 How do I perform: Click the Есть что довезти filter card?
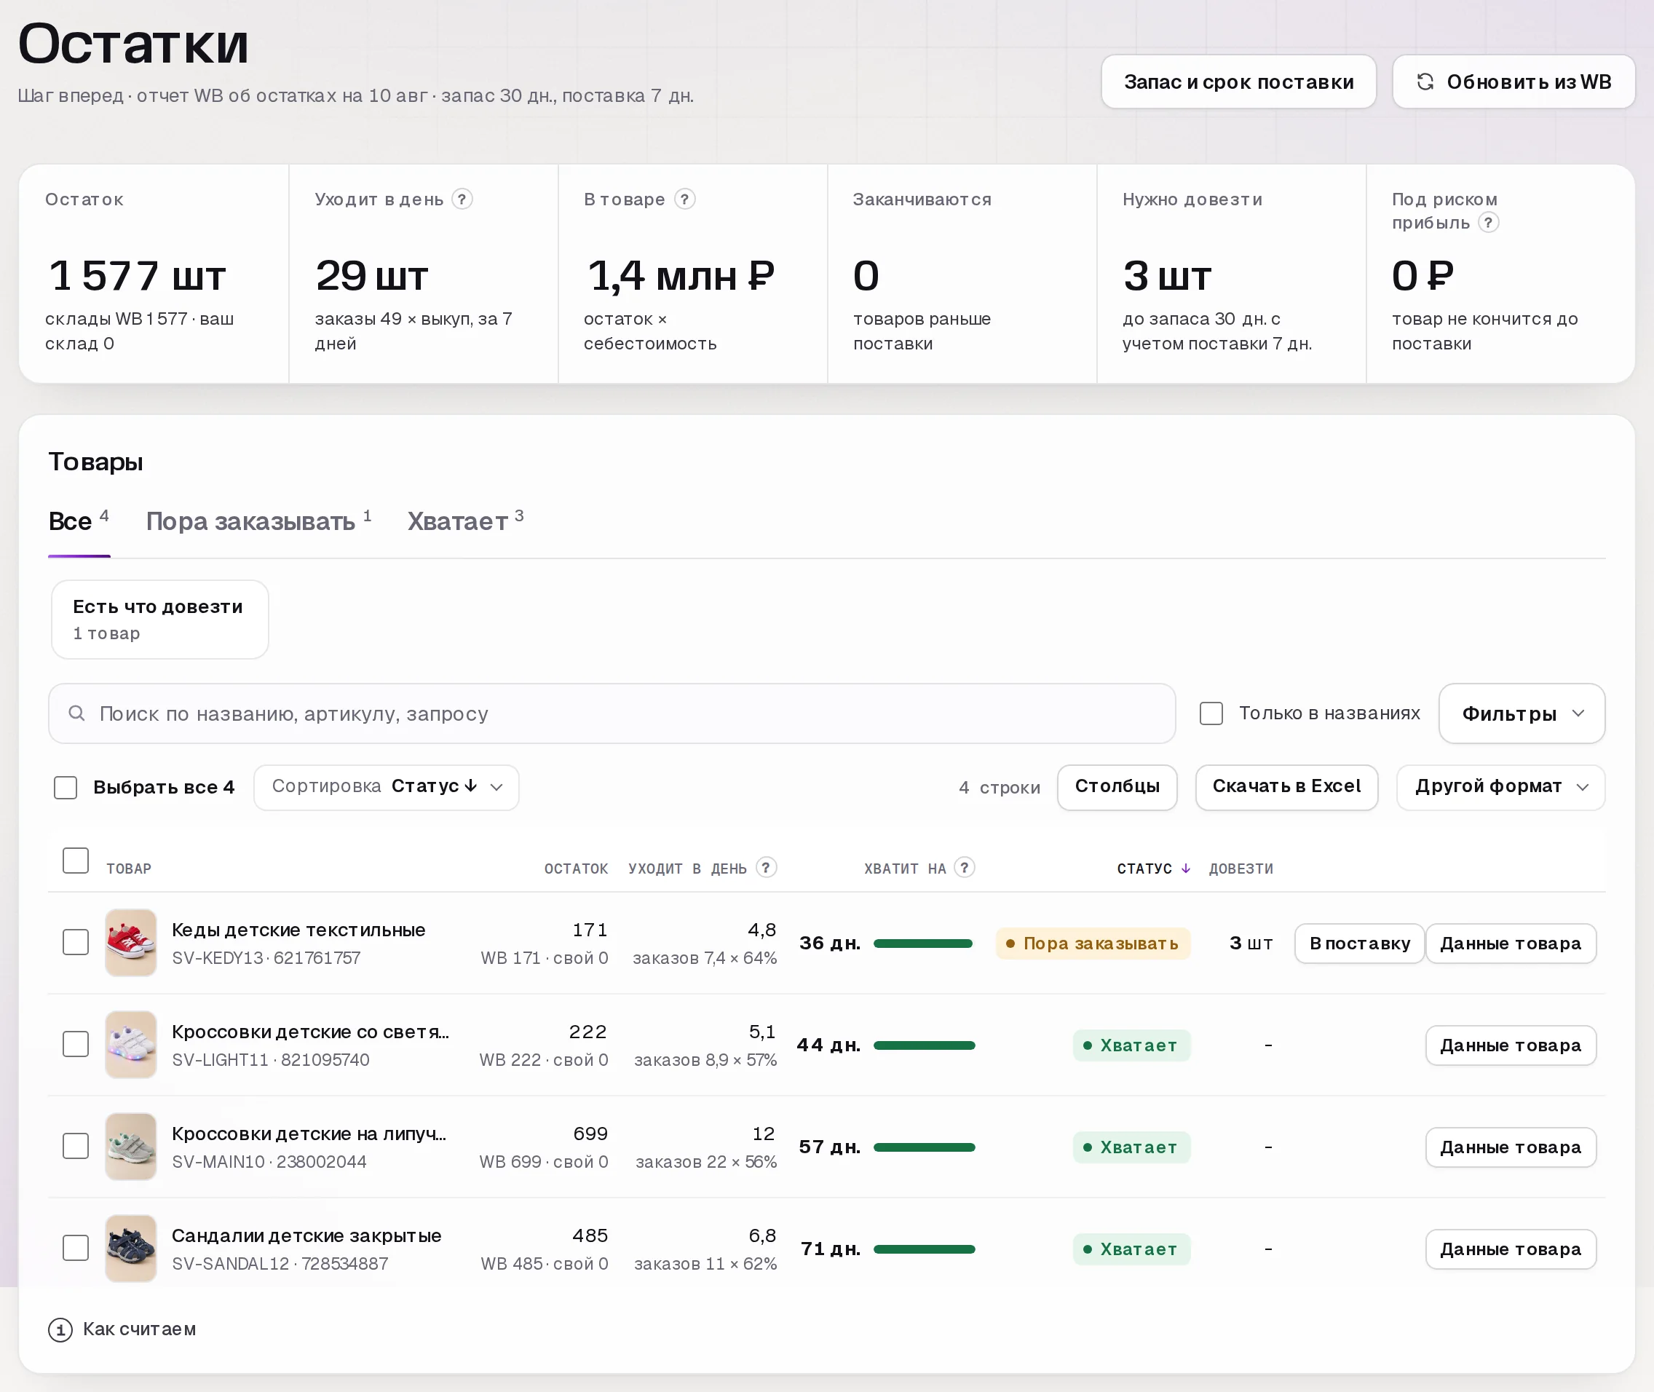[160, 620]
